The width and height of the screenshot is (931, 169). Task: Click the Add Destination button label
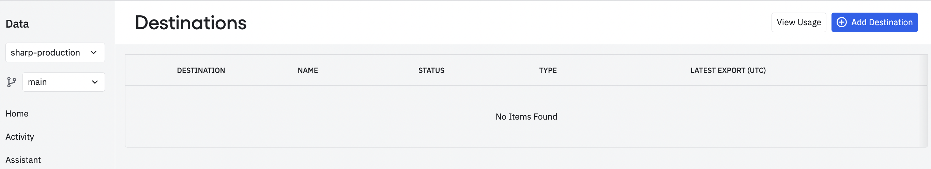882,22
